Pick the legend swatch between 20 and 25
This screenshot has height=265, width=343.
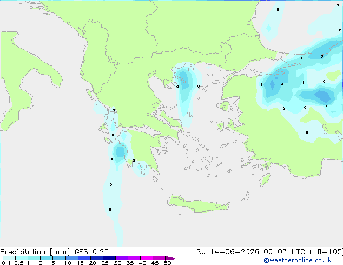[x=96, y=258]
